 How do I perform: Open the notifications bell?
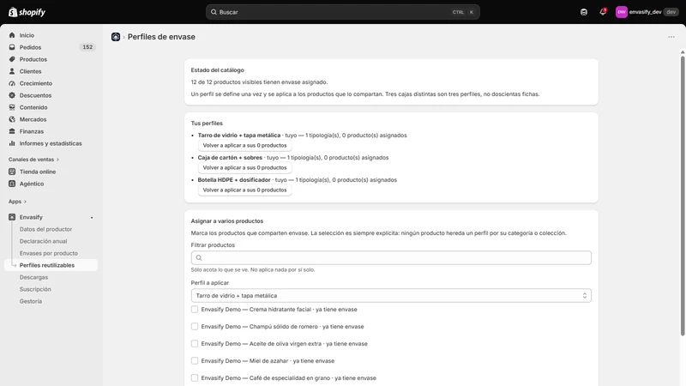(x=603, y=12)
